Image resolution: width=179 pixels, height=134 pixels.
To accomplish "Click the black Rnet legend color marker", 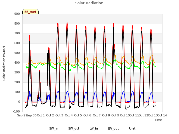I will [x=125, y=129].
